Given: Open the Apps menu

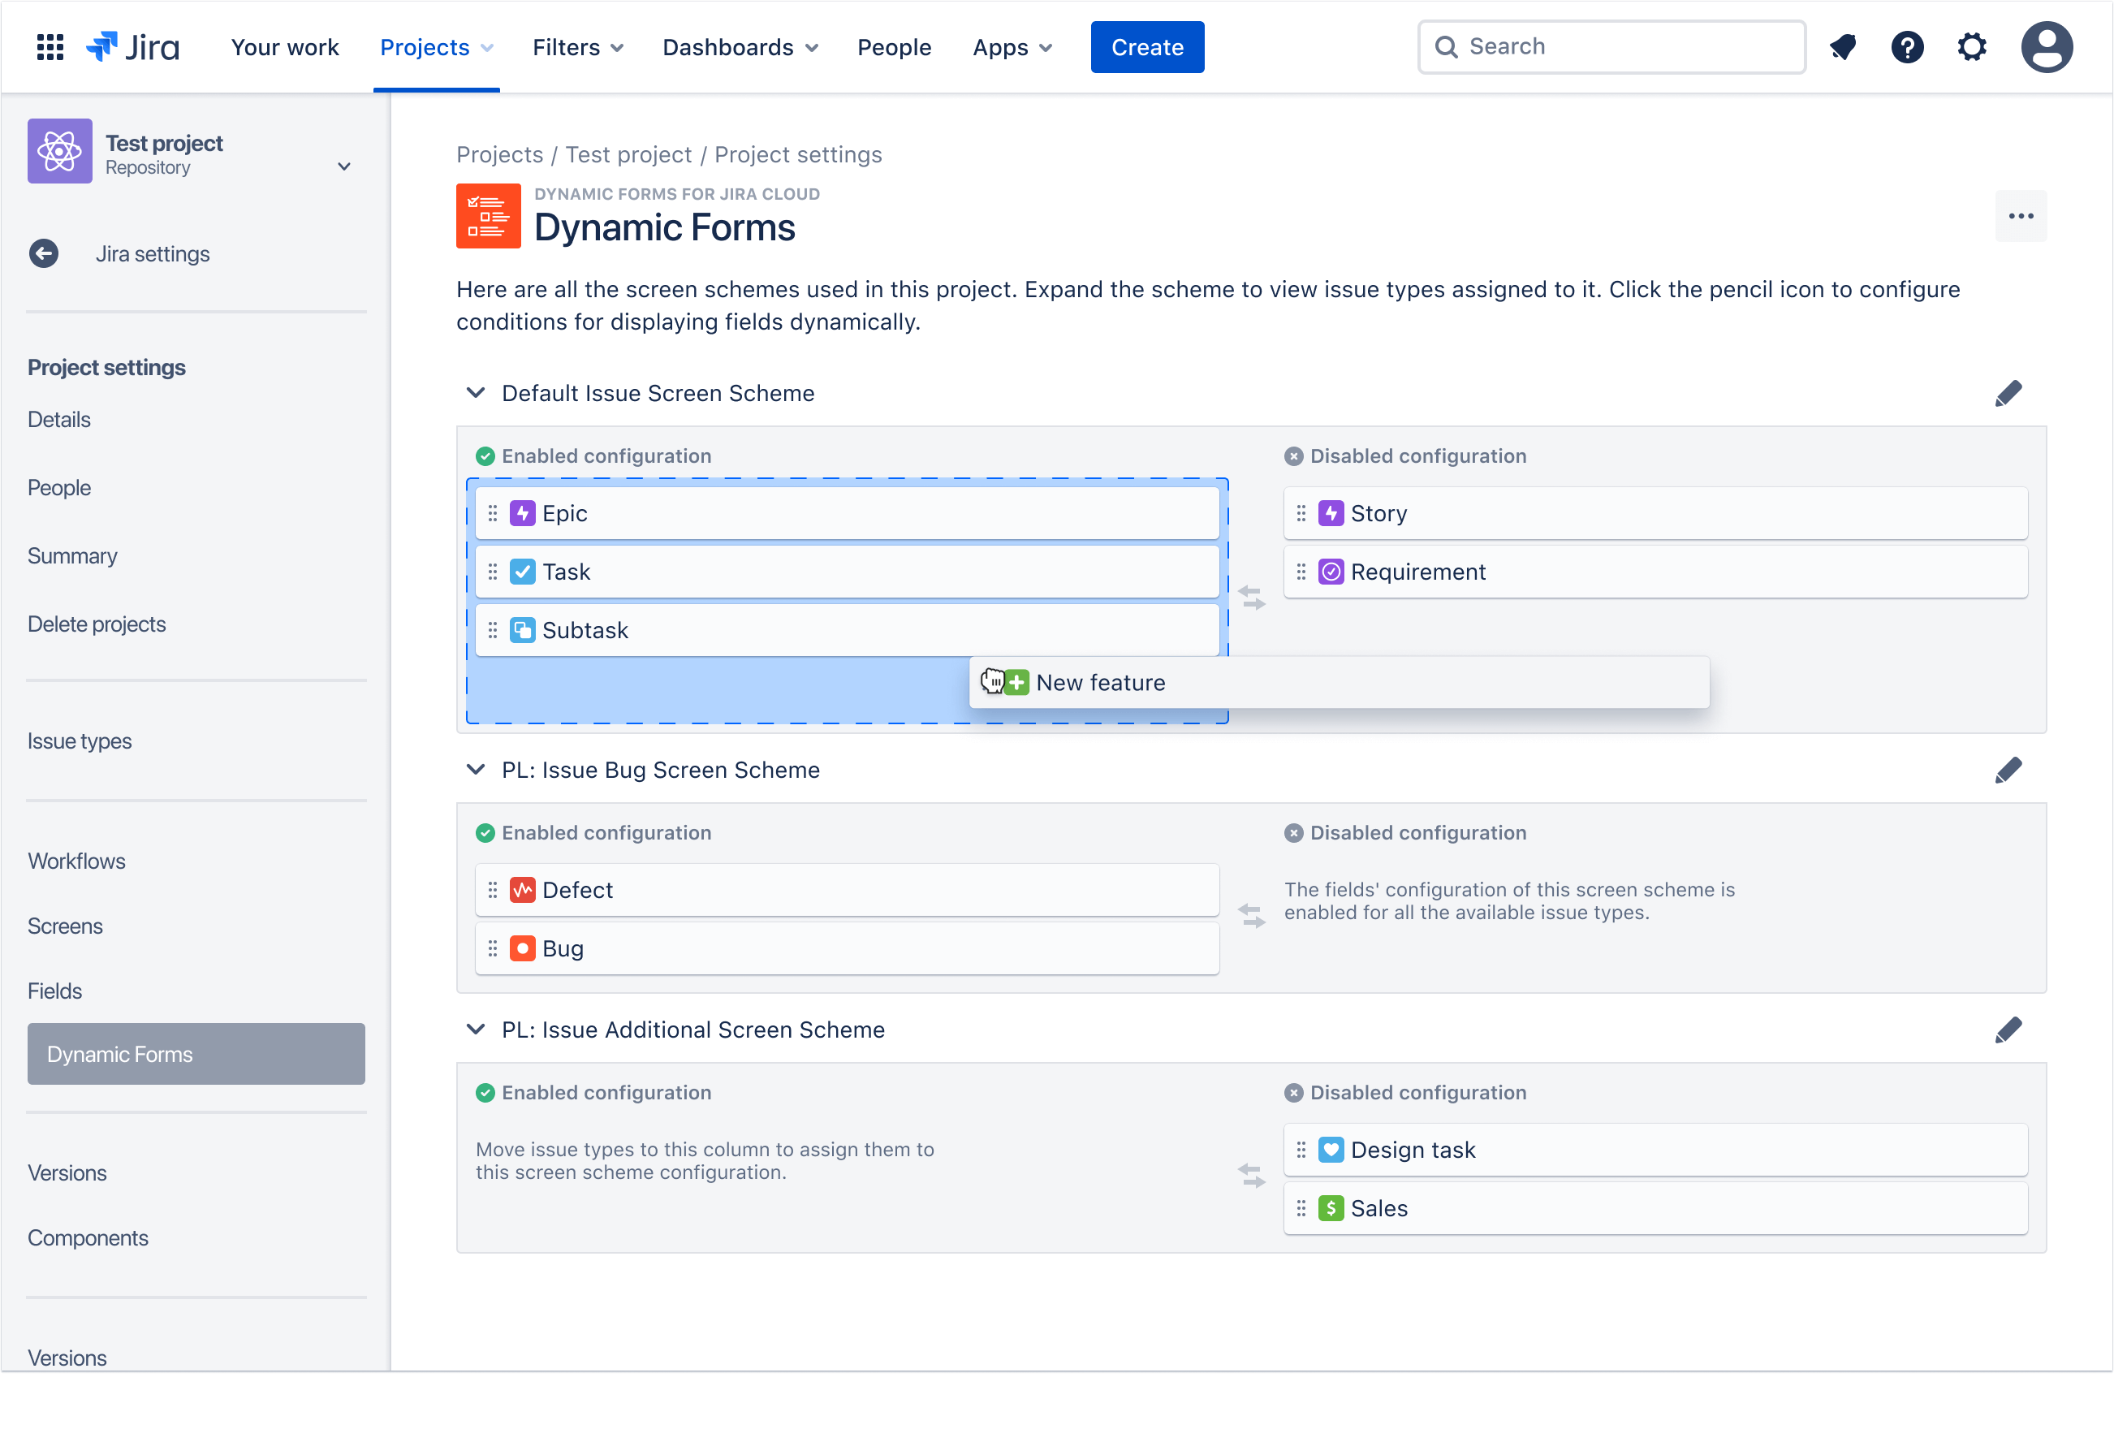Looking at the screenshot, I should [x=1012, y=46].
